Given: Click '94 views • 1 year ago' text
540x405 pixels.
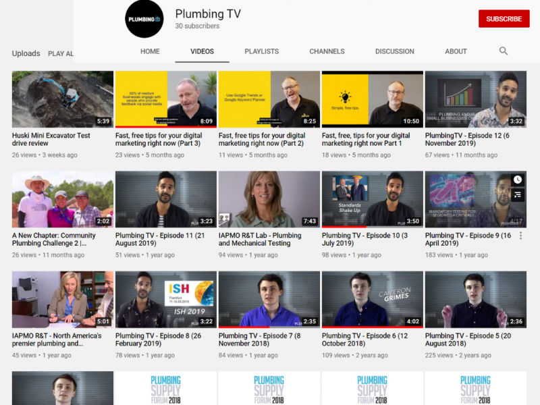Looking at the screenshot, I should tap(248, 255).
